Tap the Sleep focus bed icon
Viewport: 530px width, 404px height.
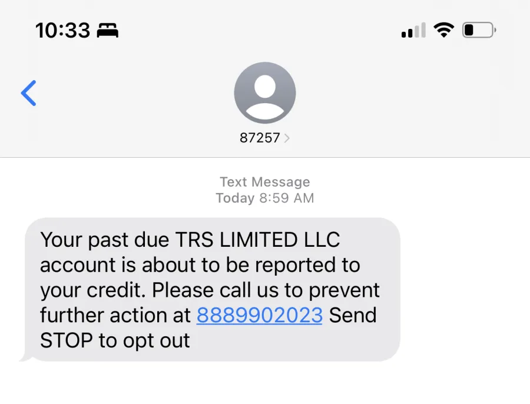pos(108,31)
